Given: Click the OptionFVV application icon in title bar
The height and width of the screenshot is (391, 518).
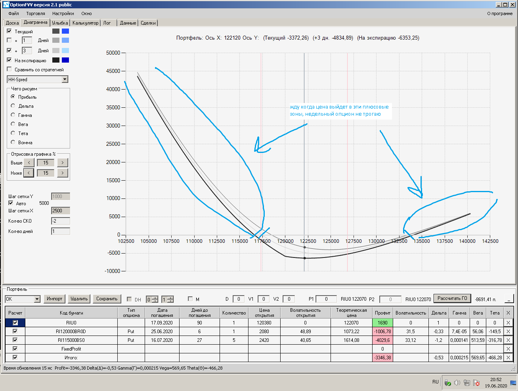Looking at the screenshot, I should click(6, 4).
